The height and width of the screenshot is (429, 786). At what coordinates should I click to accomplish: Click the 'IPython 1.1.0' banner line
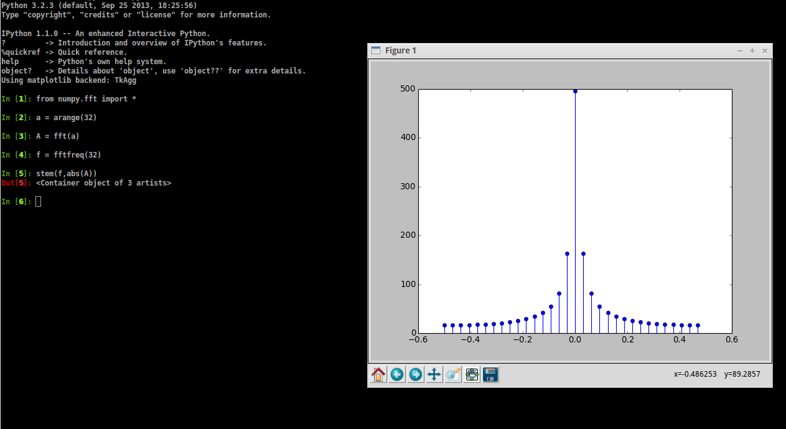click(x=105, y=34)
